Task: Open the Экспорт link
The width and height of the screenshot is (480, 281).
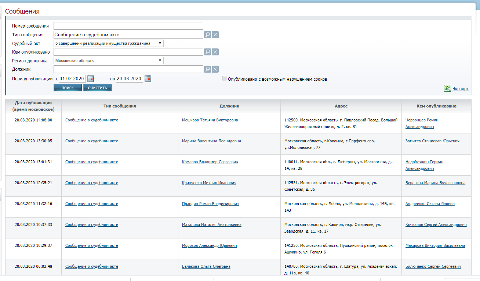Action: [460, 89]
